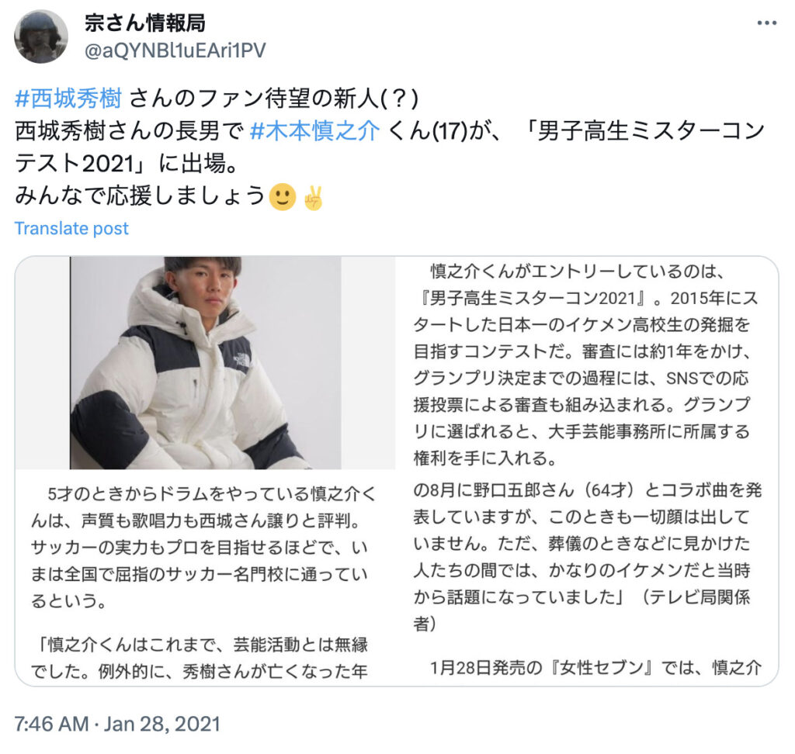The width and height of the screenshot is (795, 754).
Task: Open the @aQYNBl1uEAri1PV handle
Action: (175, 50)
